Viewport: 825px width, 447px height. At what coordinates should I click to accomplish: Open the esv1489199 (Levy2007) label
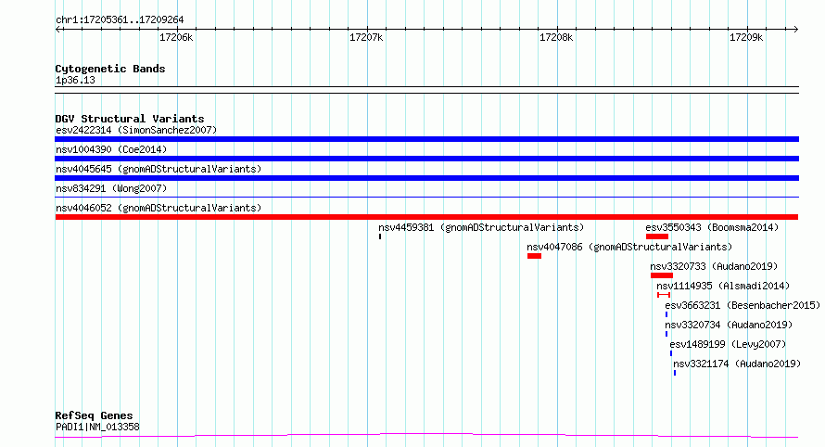click(x=728, y=344)
